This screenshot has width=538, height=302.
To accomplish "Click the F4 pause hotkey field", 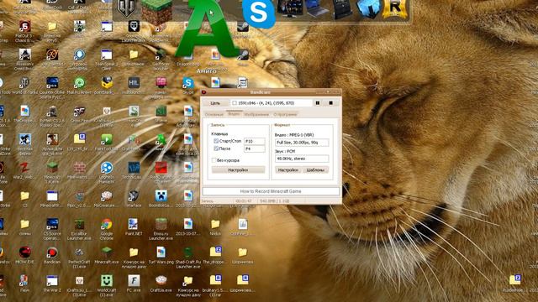I will [x=254, y=148].
